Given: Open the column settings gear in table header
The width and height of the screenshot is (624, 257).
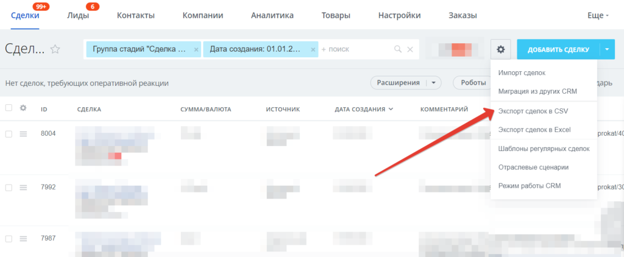Looking at the screenshot, I should click(24, 108).
